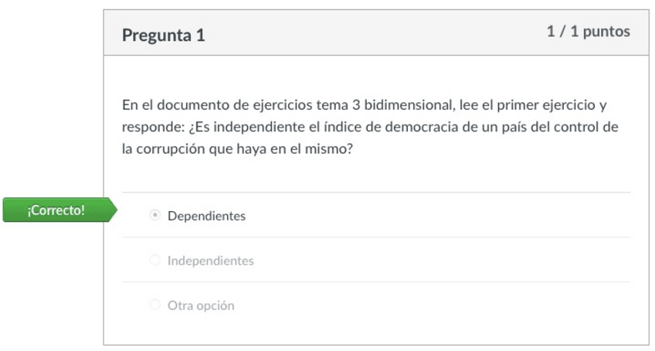Click the Pregunta 1 heading

point(164,35)
